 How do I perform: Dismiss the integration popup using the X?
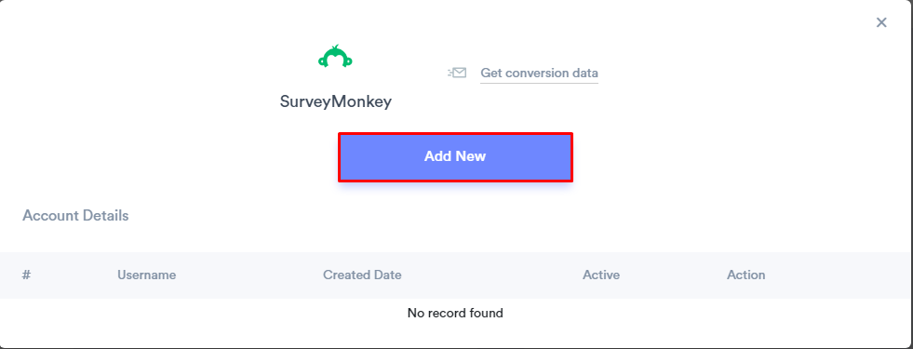[881, 22]
